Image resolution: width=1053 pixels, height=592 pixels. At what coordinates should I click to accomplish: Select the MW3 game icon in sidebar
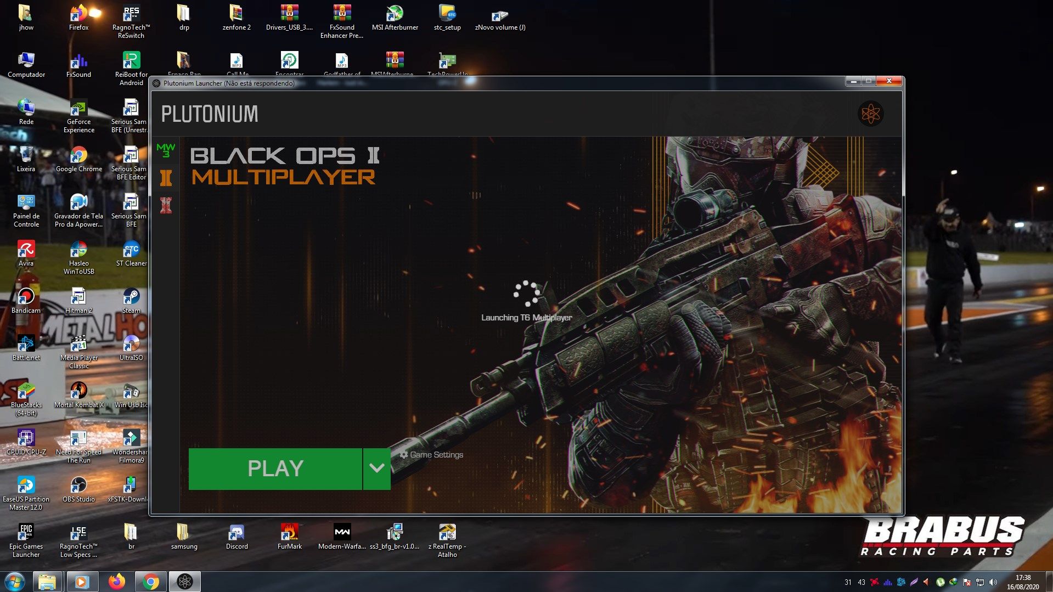[x=166, y=150]
